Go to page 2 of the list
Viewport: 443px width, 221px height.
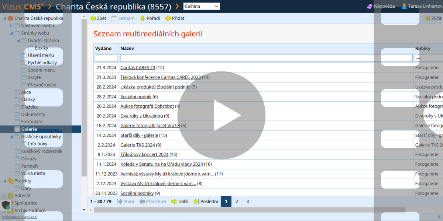click(x=237, y=201)
